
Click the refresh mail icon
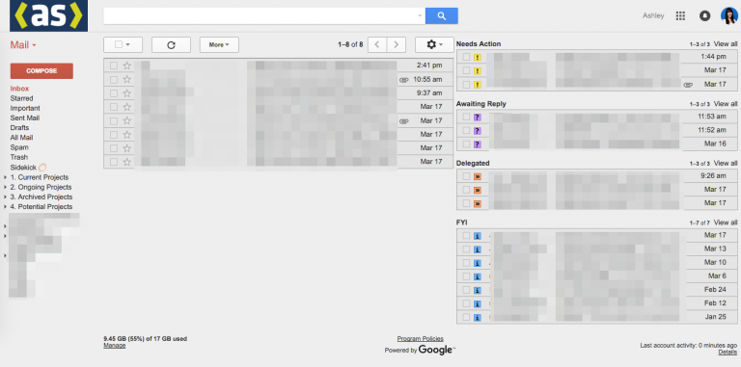click(x=171, y=45)
